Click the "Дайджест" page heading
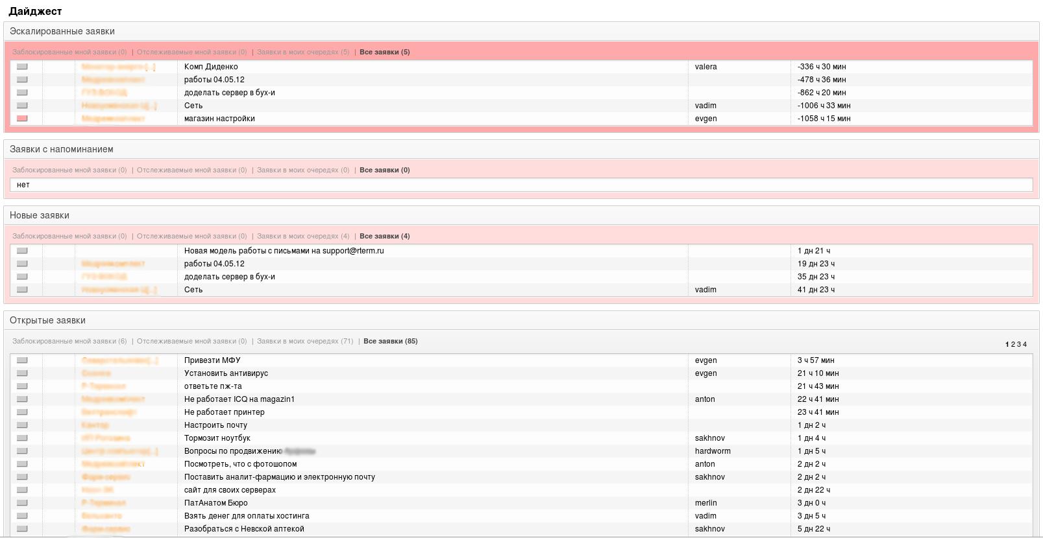The image size is (1043, 538). (35, 12)
